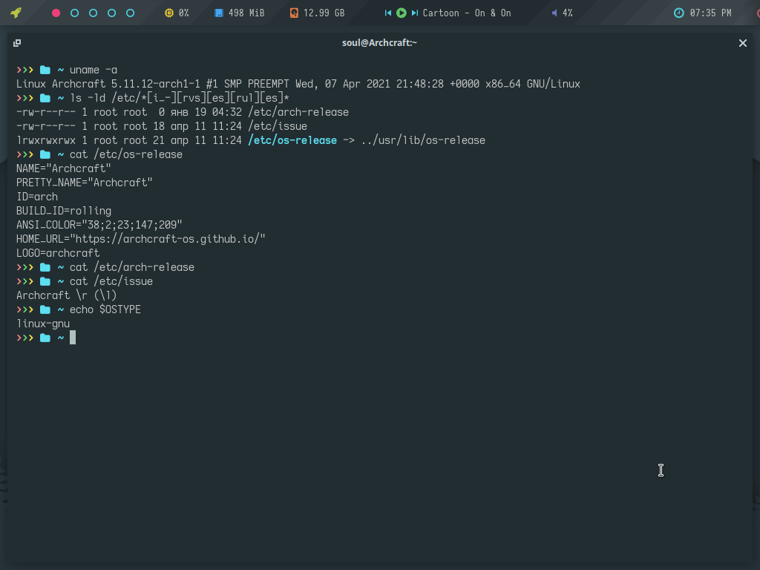Click the clock icon in the bar
This screenshot has width=760, height=570.
coord(679,13)
